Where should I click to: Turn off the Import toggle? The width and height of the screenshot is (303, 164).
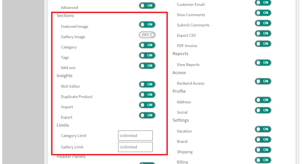click(147, 105)
